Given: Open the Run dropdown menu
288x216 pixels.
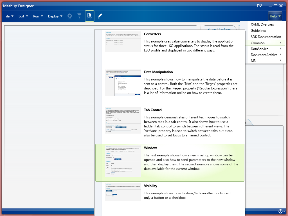Looking at the screenshot, I should point(38,16).
